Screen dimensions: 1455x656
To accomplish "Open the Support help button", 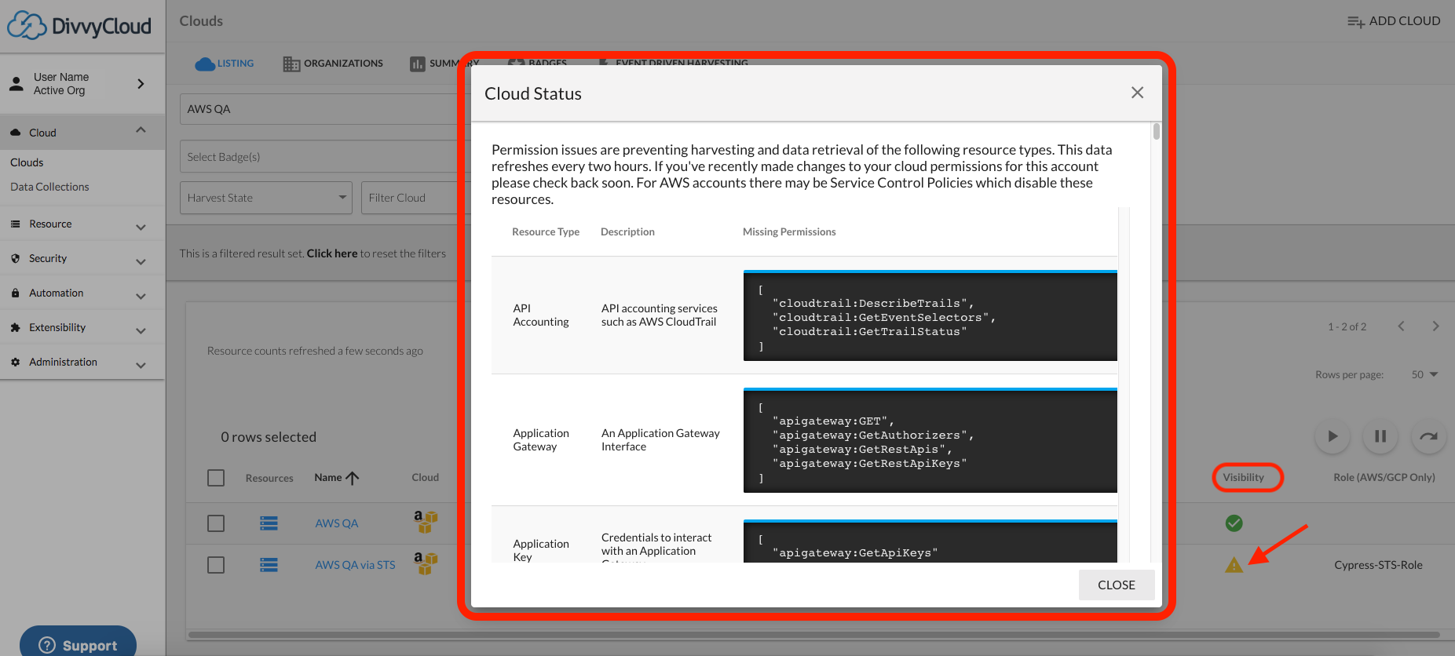I will (x=78, y=644).
